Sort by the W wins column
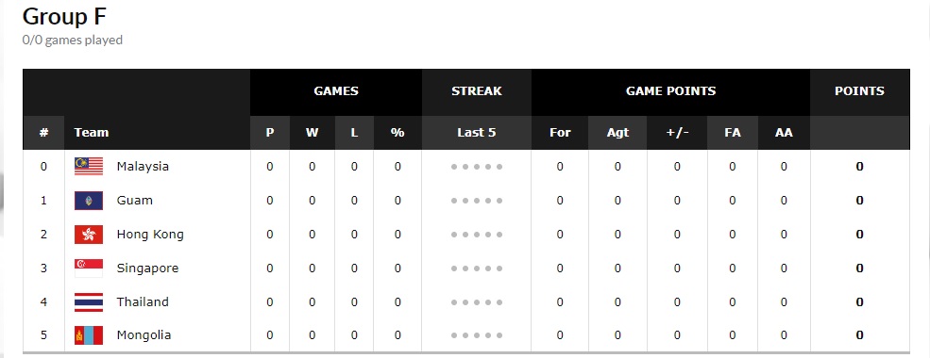The image size is (930, 358). tap(312, 133)
